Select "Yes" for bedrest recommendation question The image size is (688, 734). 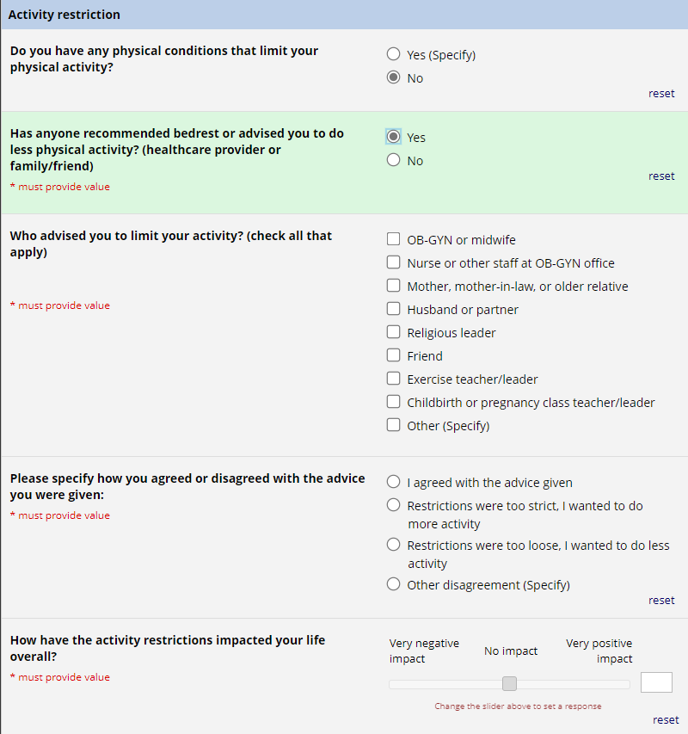click(393, 136)
